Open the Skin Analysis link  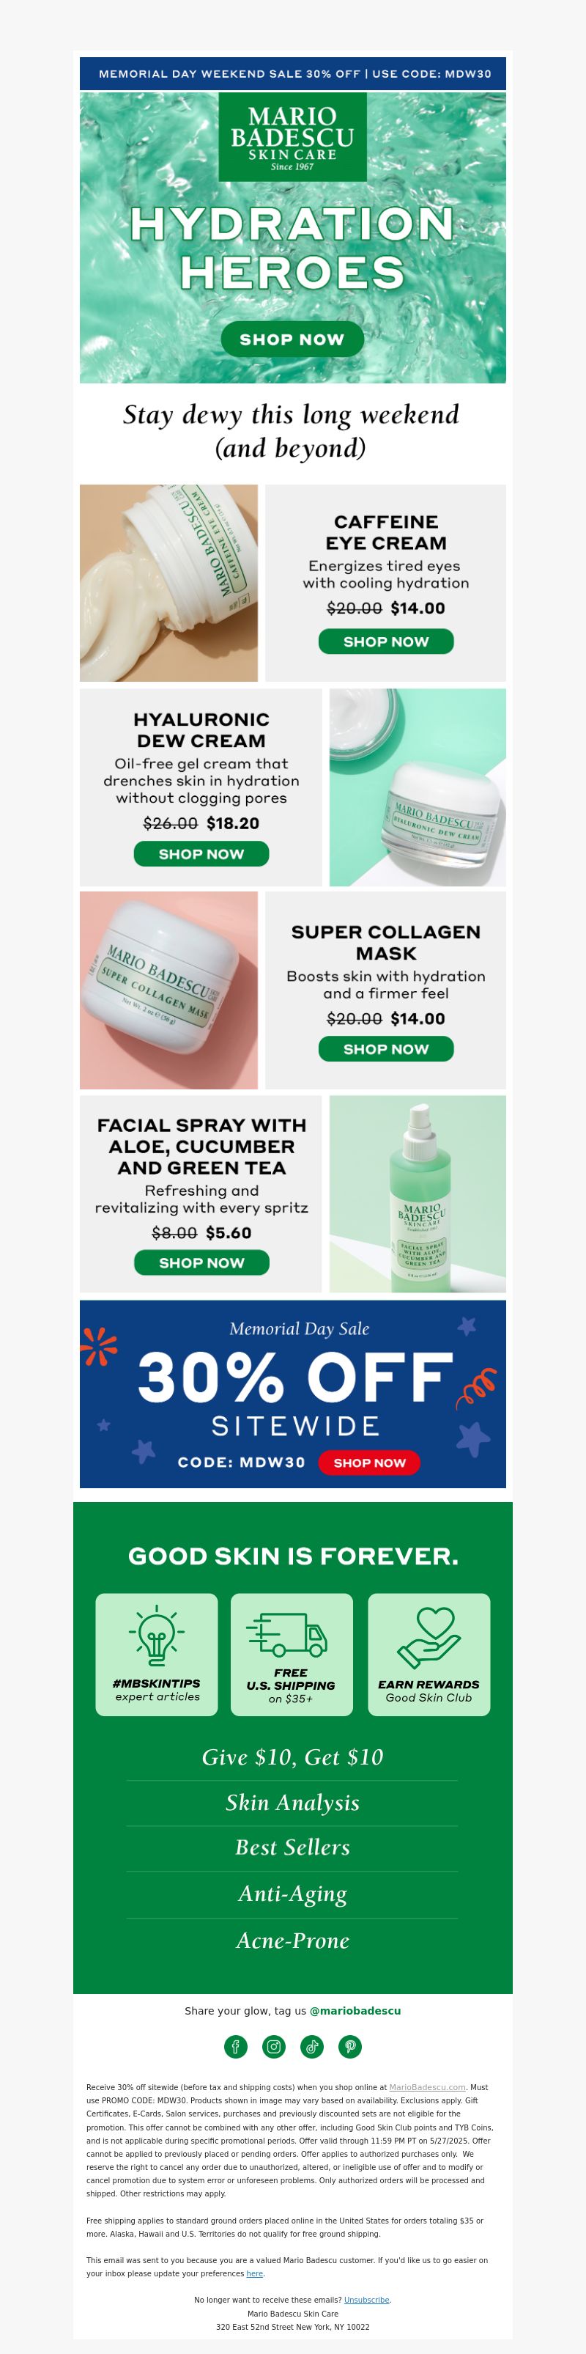click(293, 1802)
